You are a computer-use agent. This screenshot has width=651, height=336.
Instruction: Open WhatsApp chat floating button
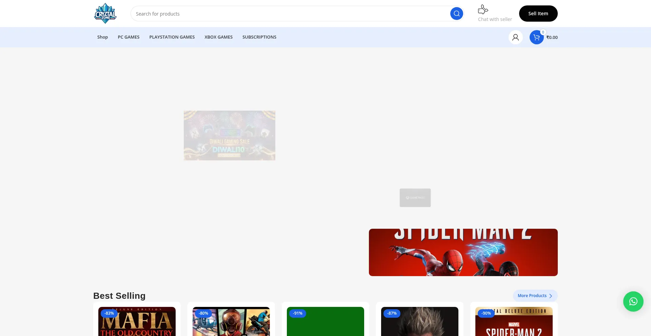(x=633, y=301)
